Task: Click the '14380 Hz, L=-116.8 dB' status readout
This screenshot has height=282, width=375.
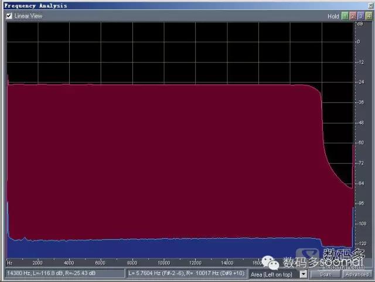Action: point(65,273)
